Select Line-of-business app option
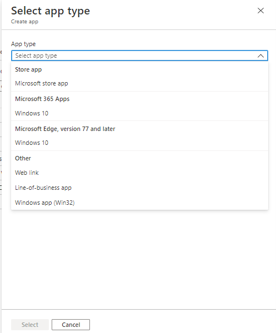 click(x=139, y=188)
